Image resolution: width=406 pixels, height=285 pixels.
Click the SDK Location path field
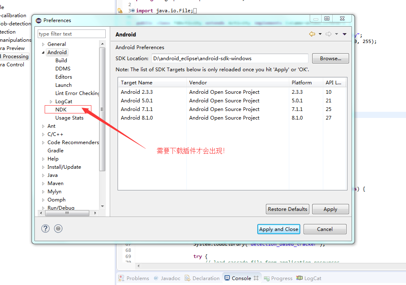tap(230, 59)
